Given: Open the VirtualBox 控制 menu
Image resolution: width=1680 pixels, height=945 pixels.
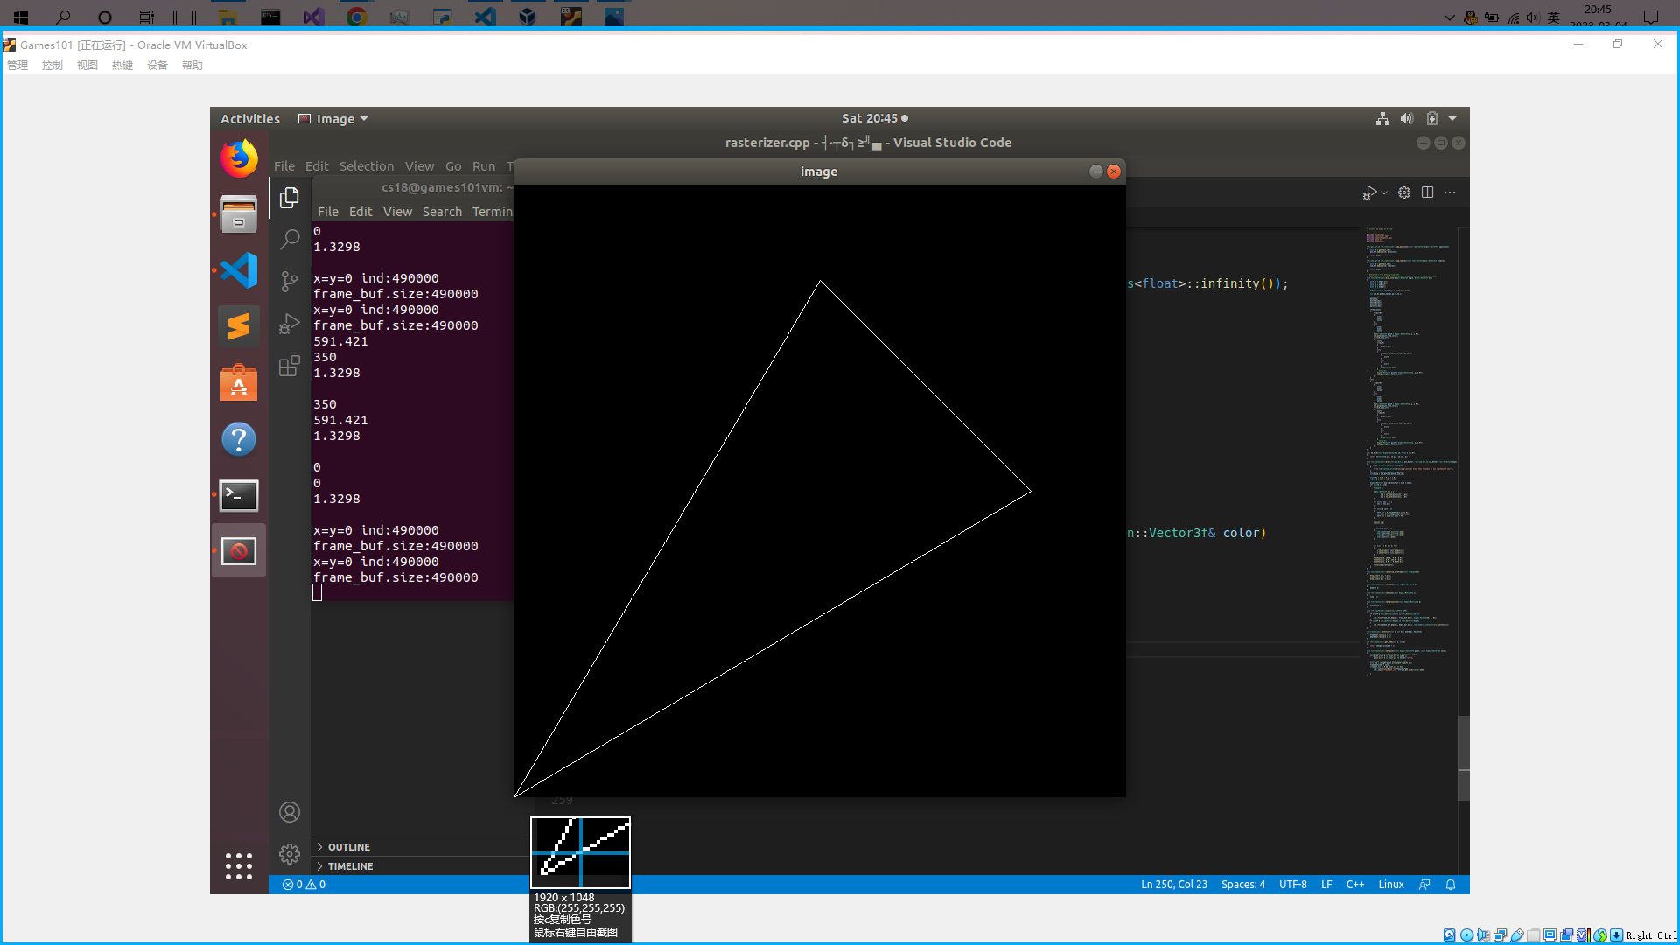Looking at the screenshot, I should 52,66.
